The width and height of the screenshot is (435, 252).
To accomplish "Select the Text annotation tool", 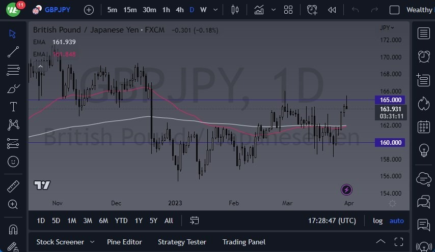I will [x=13, y=107].
